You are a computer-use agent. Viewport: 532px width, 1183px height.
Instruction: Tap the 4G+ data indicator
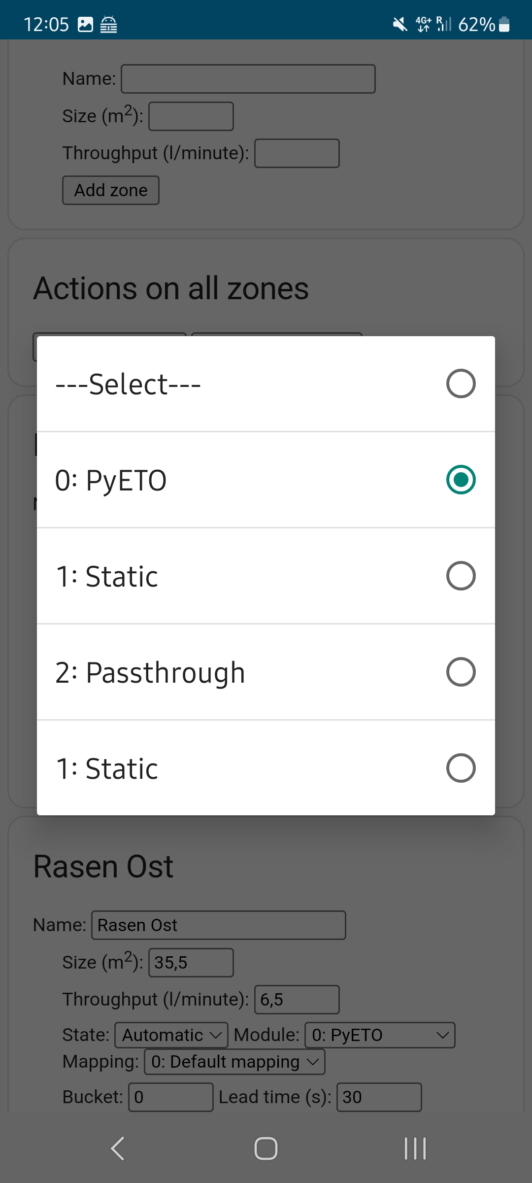424,23
